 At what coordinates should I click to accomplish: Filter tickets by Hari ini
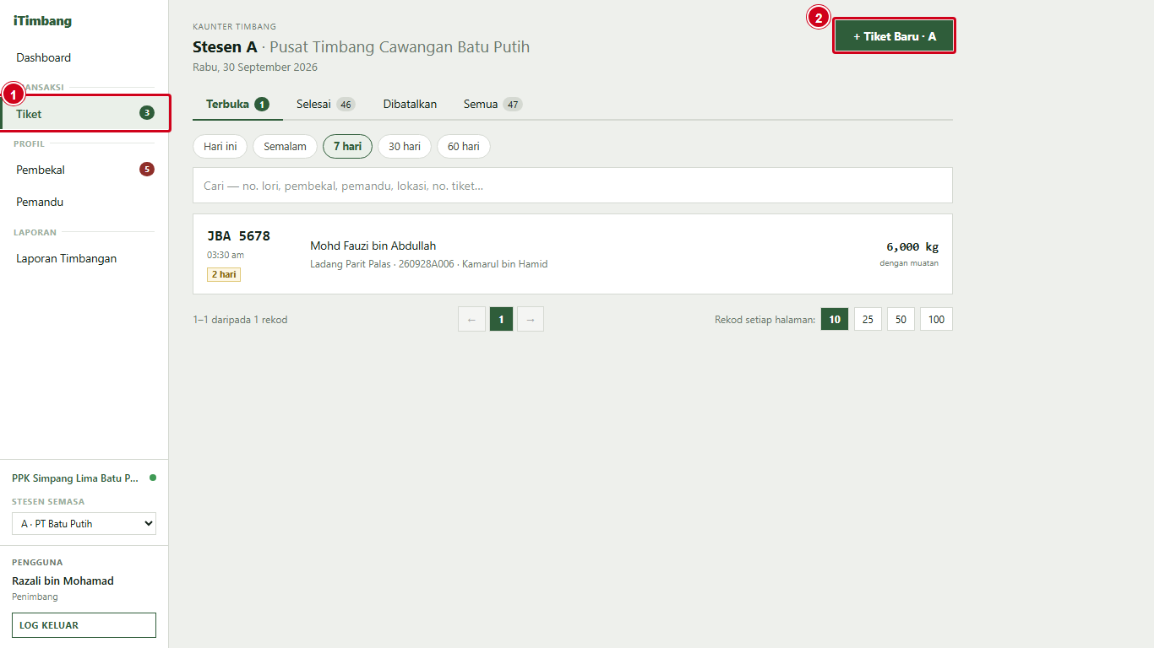pos(220,146)
